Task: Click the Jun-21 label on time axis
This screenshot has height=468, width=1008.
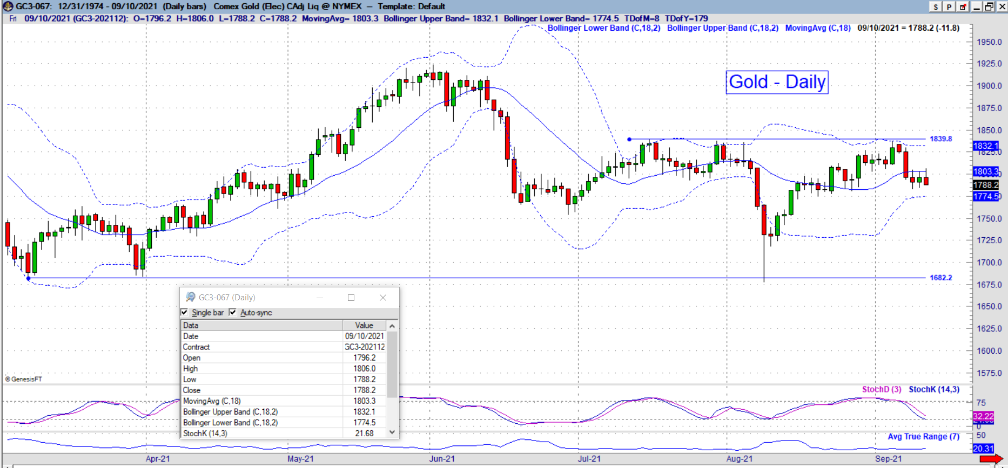Action: tap(442, 459)
